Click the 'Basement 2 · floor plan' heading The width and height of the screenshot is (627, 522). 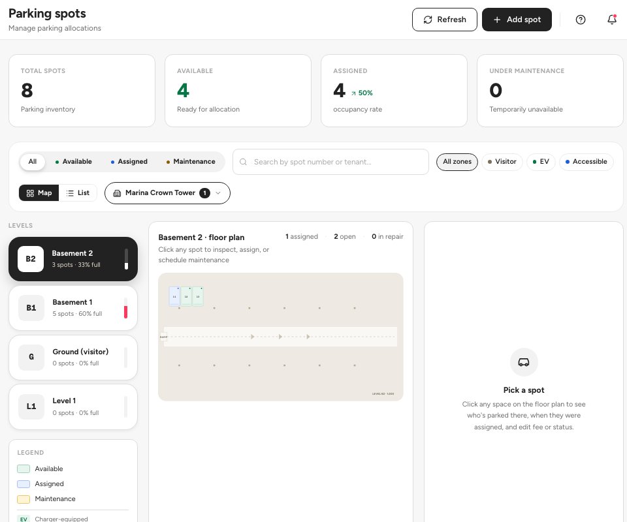[x=201, y=238]
